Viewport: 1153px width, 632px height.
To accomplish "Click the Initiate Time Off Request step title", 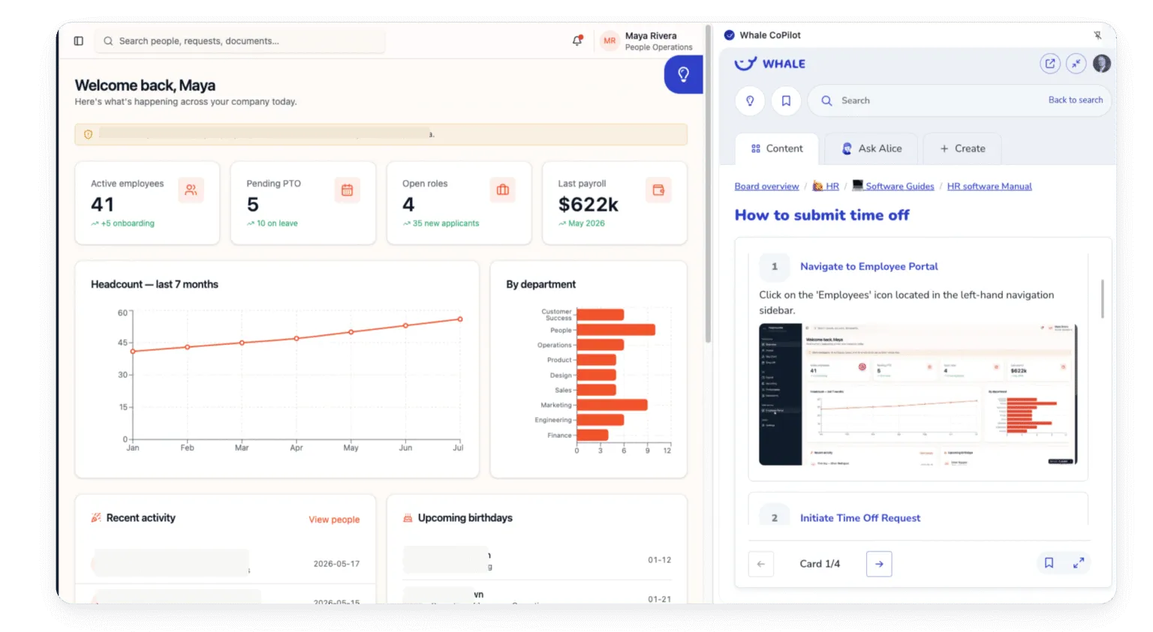I will pos(859,518).
